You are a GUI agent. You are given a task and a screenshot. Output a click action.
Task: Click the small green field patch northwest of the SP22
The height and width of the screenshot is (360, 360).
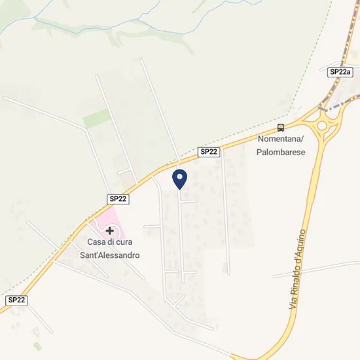97,118
